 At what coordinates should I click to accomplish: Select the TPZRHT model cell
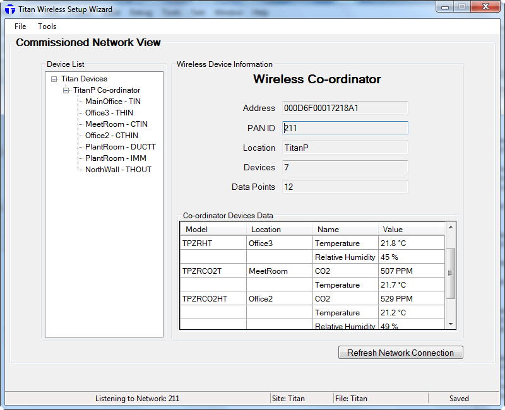(x=213, y=243)
